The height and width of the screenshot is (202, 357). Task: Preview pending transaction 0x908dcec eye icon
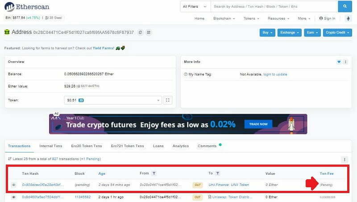tap(14, 185)
